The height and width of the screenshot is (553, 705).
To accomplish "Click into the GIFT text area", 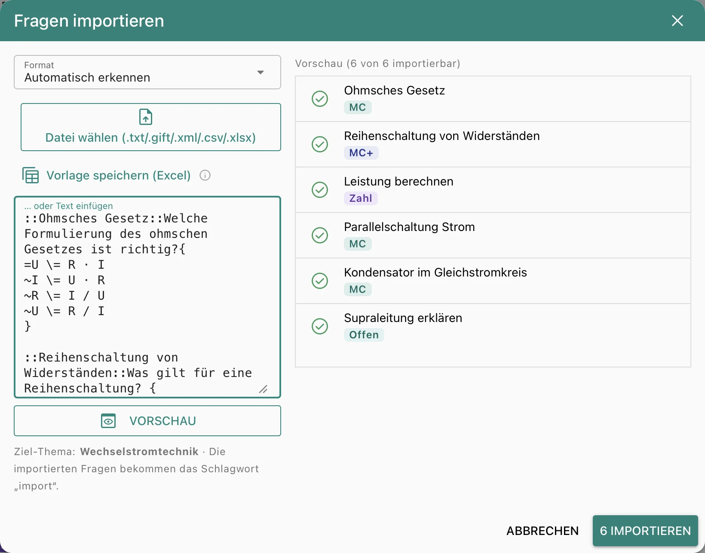I will (147, 297).
